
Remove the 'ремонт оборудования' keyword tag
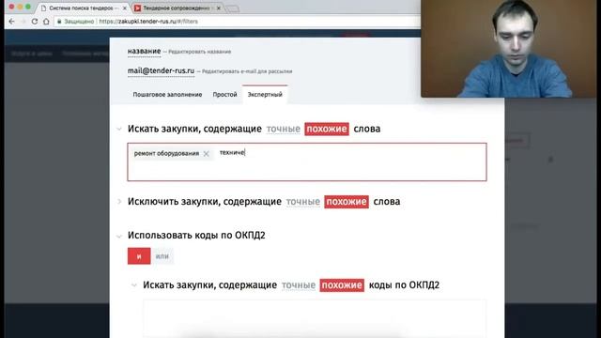click(207, 154)
